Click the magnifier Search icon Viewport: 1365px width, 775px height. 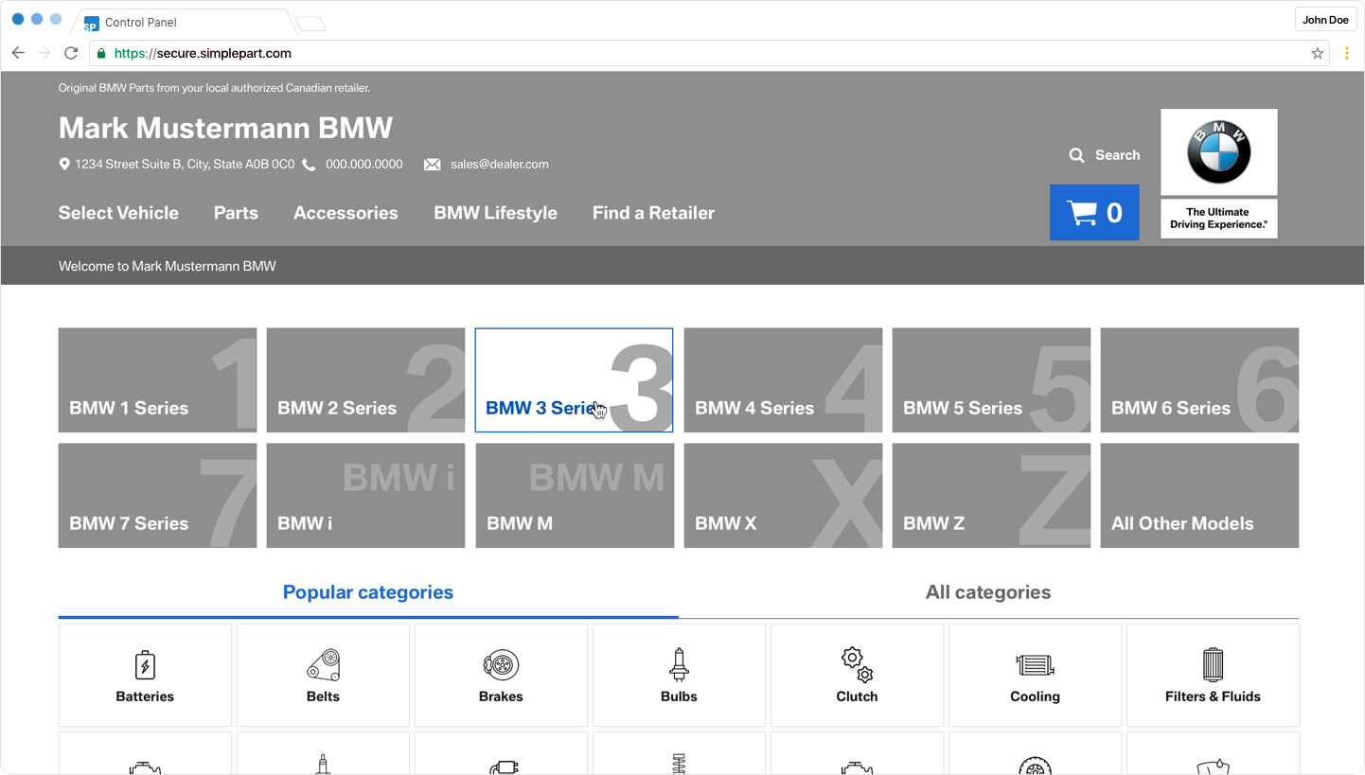pos(1076,155)
